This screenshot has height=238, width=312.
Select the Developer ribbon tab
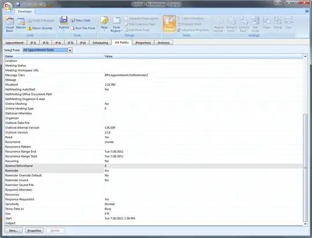(x=25, y=12)
